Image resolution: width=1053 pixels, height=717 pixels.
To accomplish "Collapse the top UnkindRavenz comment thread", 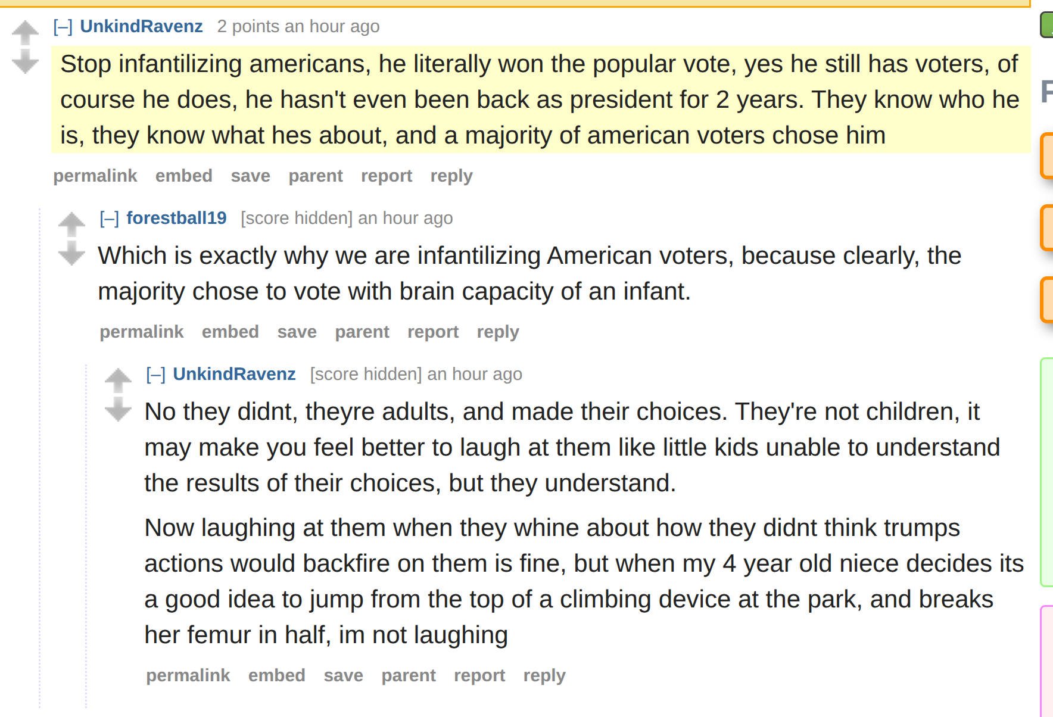I will (x=63, y=27).
